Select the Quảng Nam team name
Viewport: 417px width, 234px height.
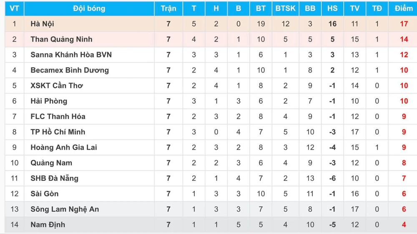tap(51, 162)
